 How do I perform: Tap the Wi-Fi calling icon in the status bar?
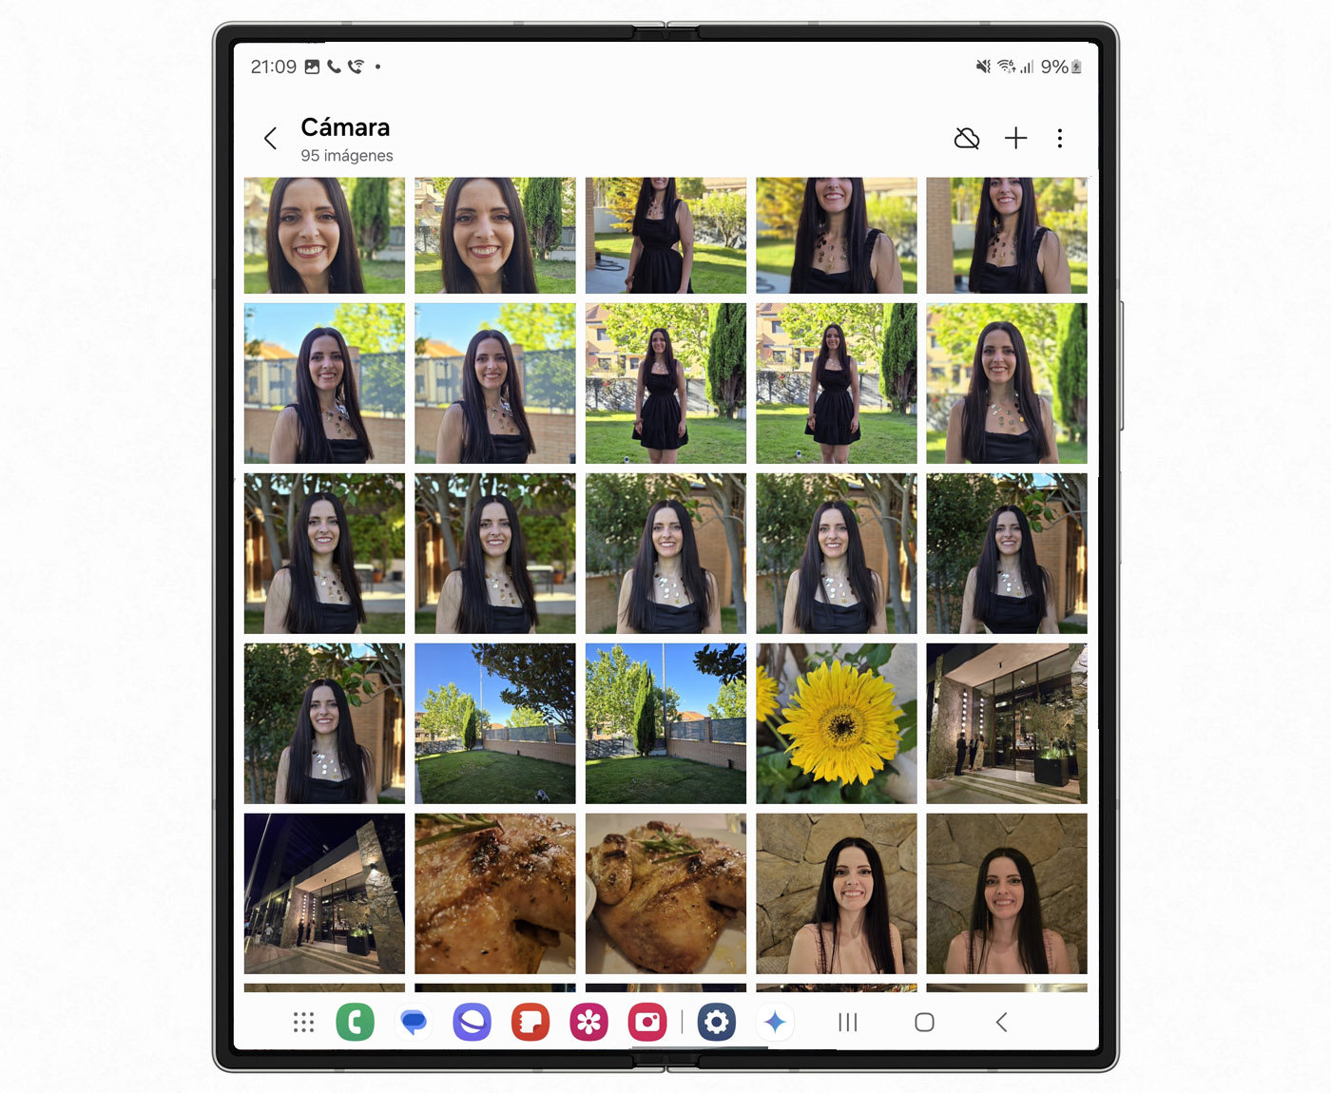(x=356, y=67)
